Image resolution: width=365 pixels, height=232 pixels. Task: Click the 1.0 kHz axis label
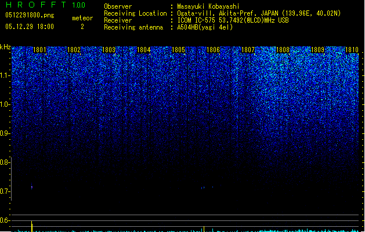tap(5, 104)
